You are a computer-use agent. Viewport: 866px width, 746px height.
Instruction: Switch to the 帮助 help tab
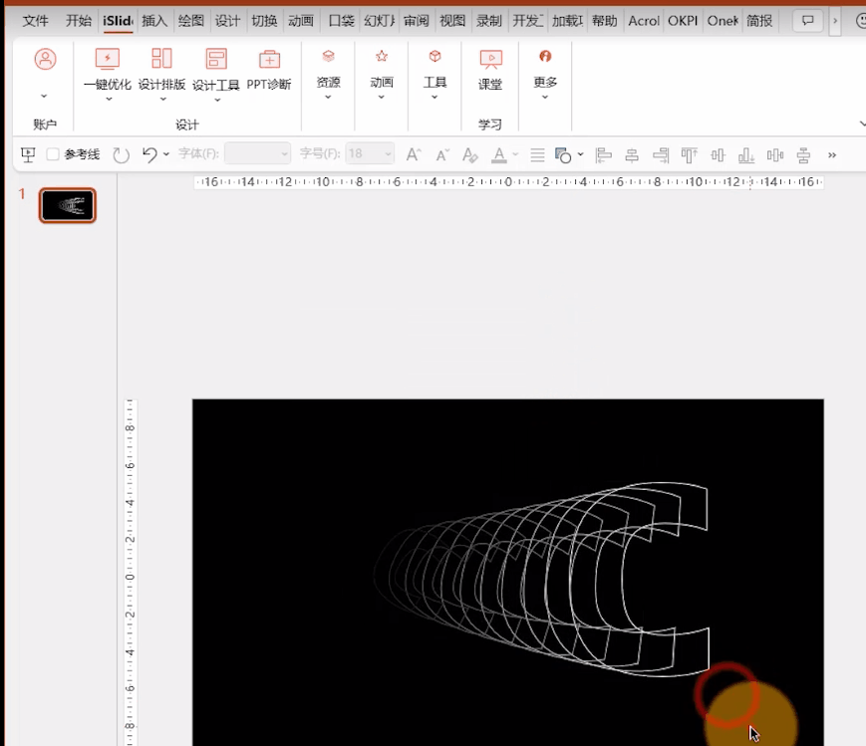tap(604, 21)
